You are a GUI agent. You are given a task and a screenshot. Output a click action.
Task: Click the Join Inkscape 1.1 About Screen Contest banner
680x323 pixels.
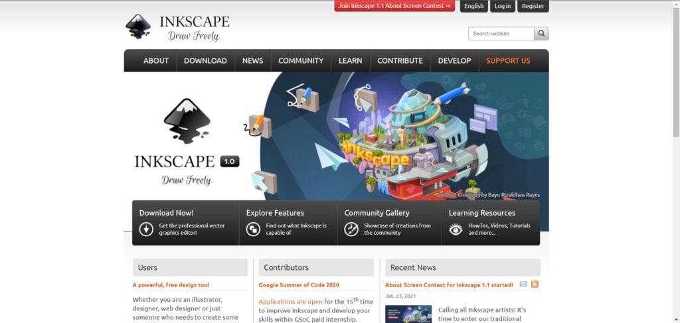[394, 6]
